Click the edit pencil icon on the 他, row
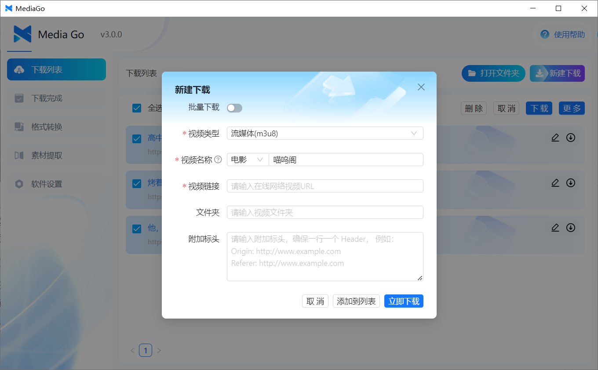 tap(555, 228)
